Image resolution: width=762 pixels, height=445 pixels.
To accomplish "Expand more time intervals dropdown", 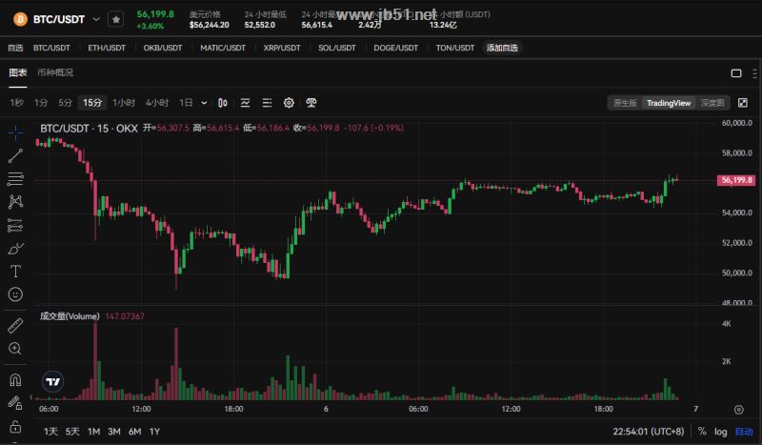I will (x=204, y=103).
